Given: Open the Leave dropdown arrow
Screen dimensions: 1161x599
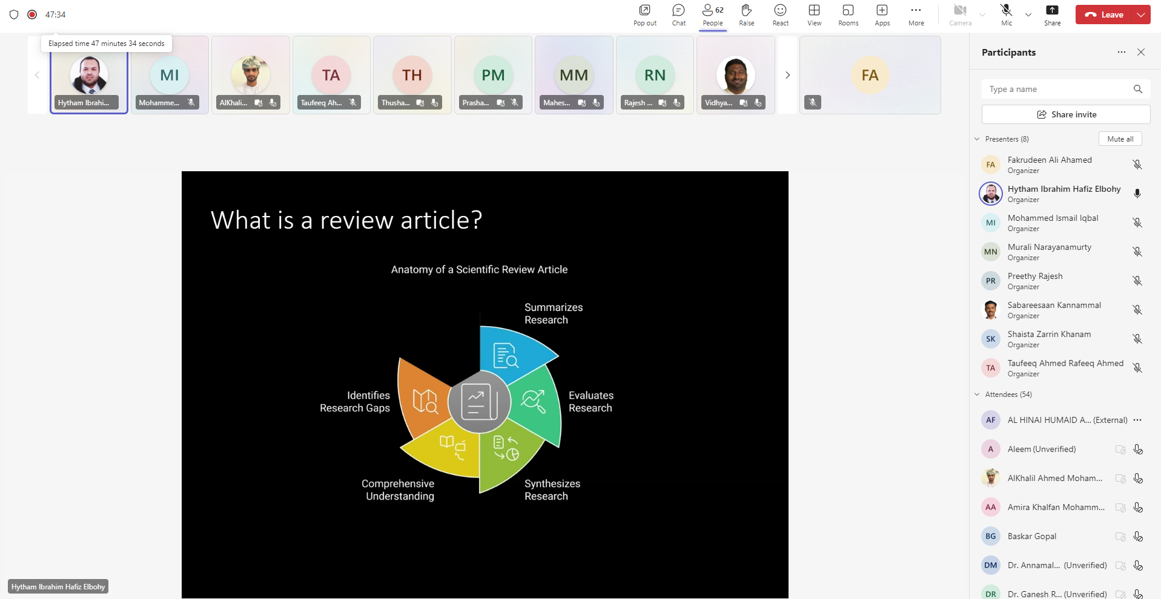Looking at the screenshot, I should click(x=1141, y=15).
